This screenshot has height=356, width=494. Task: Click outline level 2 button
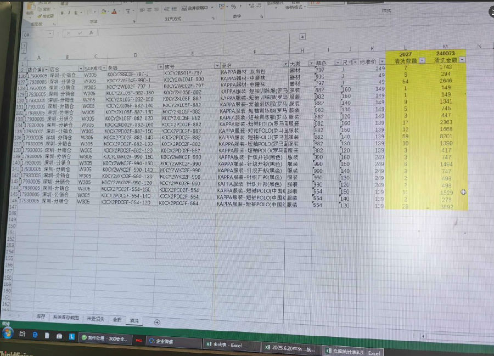pos(24,50)
